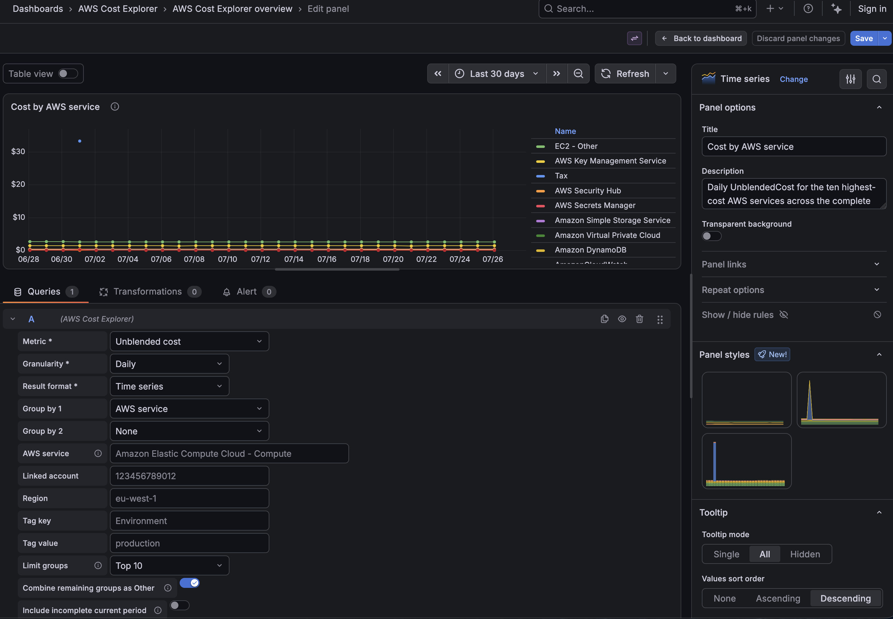Grab query A drag handle
The width and height of the screenshot is (893, 619).
coord(660,319)
